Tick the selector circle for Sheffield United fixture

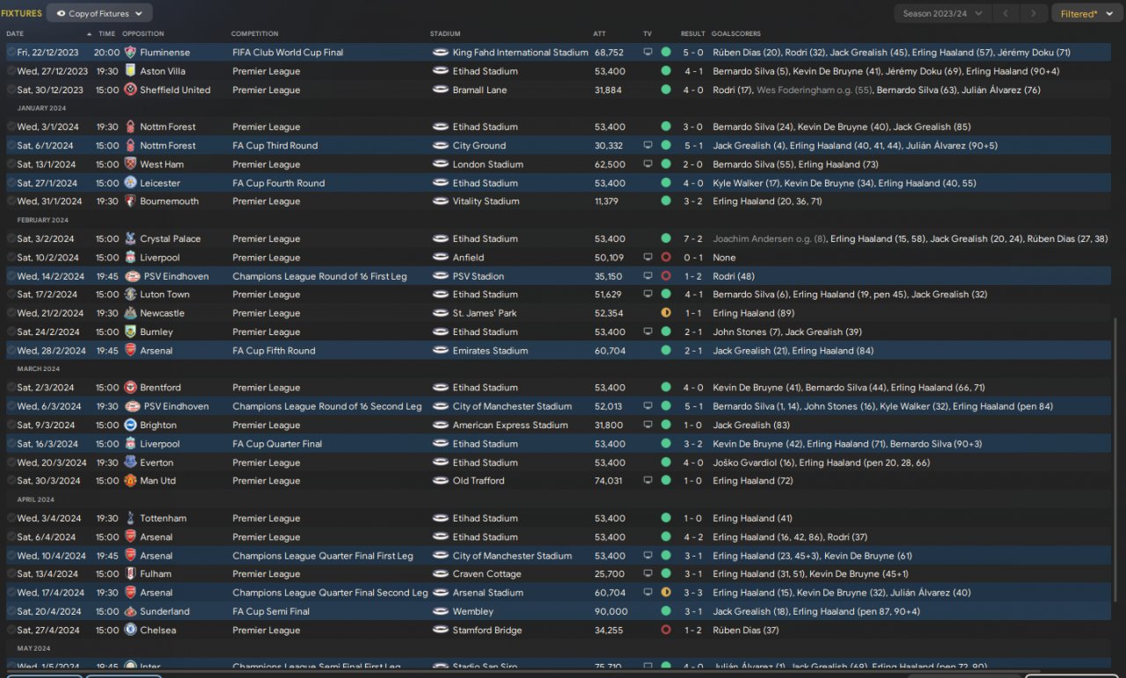coord(11,90)
